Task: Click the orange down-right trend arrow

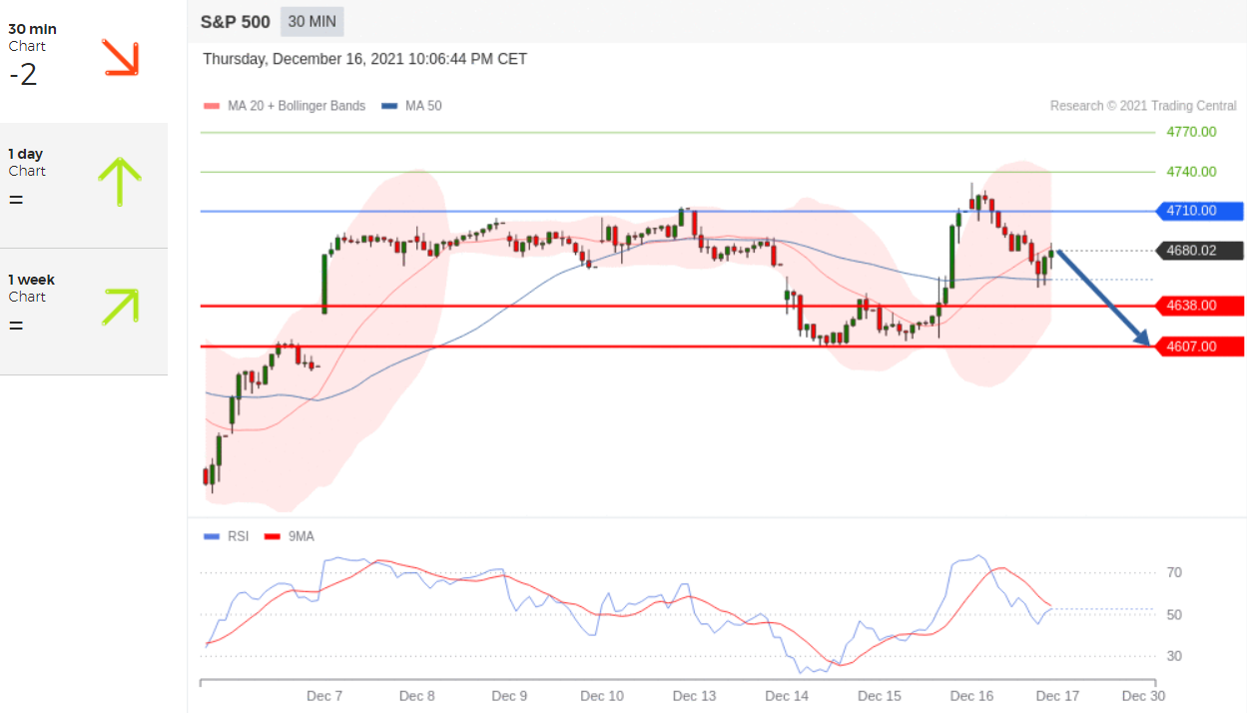Action: (x=120, y=58)
